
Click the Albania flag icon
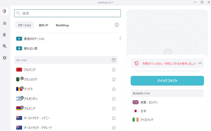pos(19,70)
